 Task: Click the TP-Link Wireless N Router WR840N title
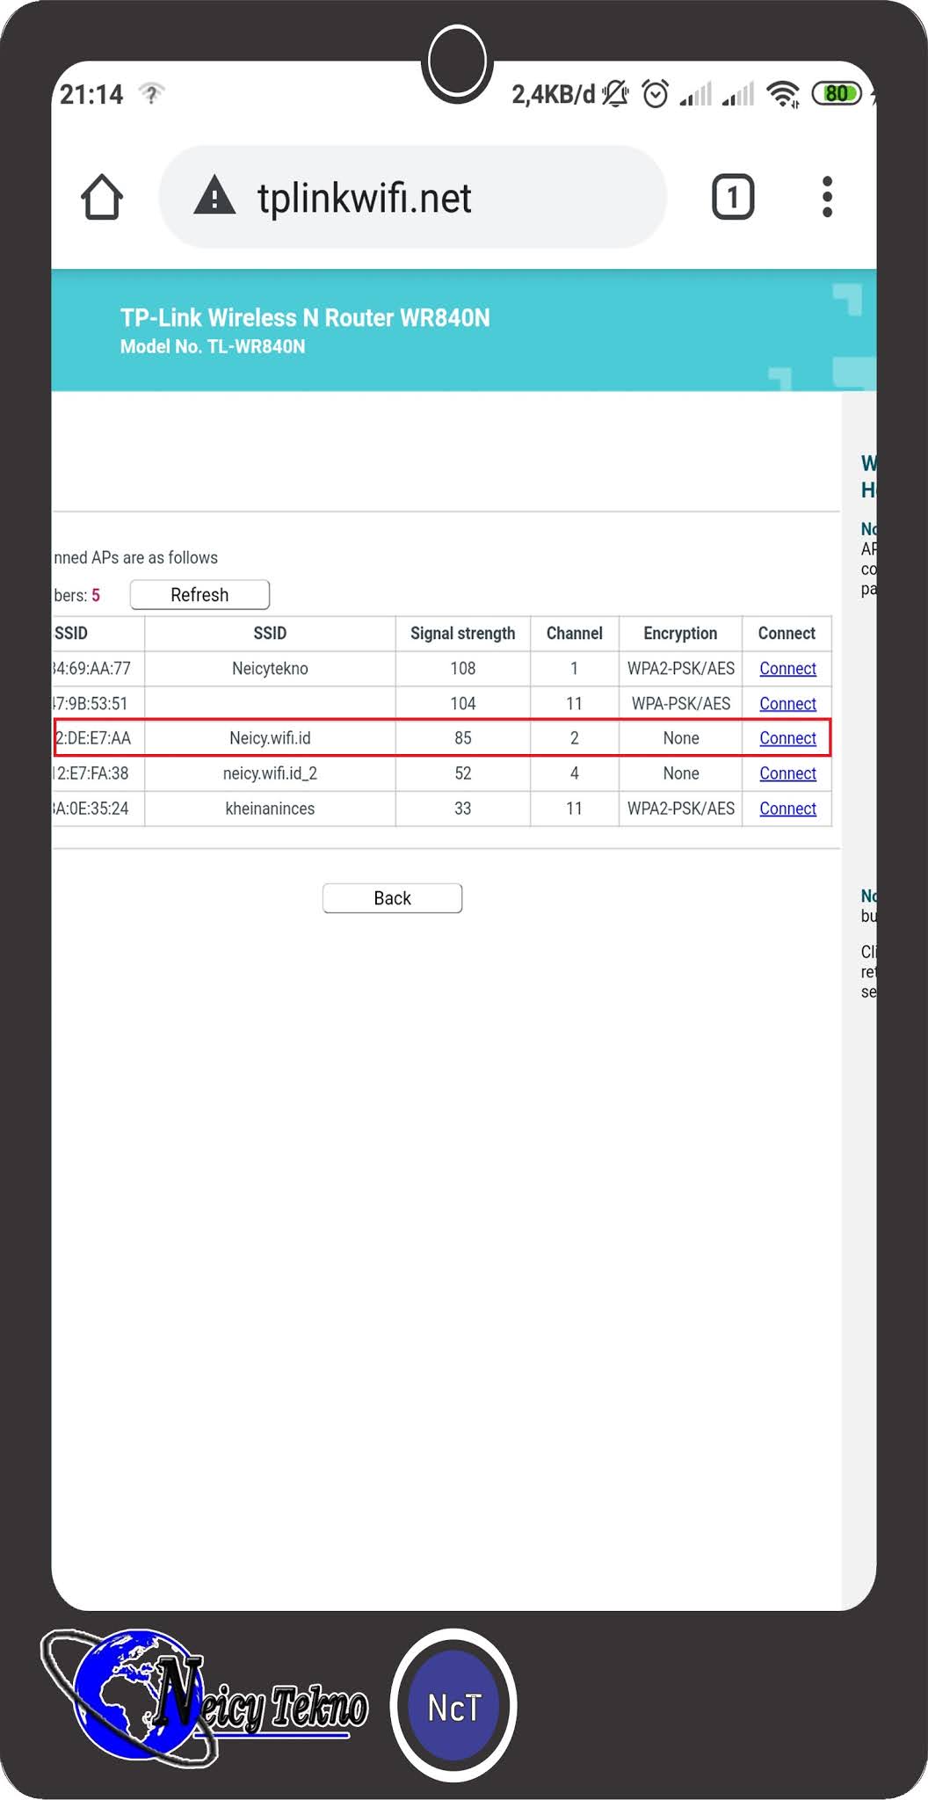[x=305, y=317]
